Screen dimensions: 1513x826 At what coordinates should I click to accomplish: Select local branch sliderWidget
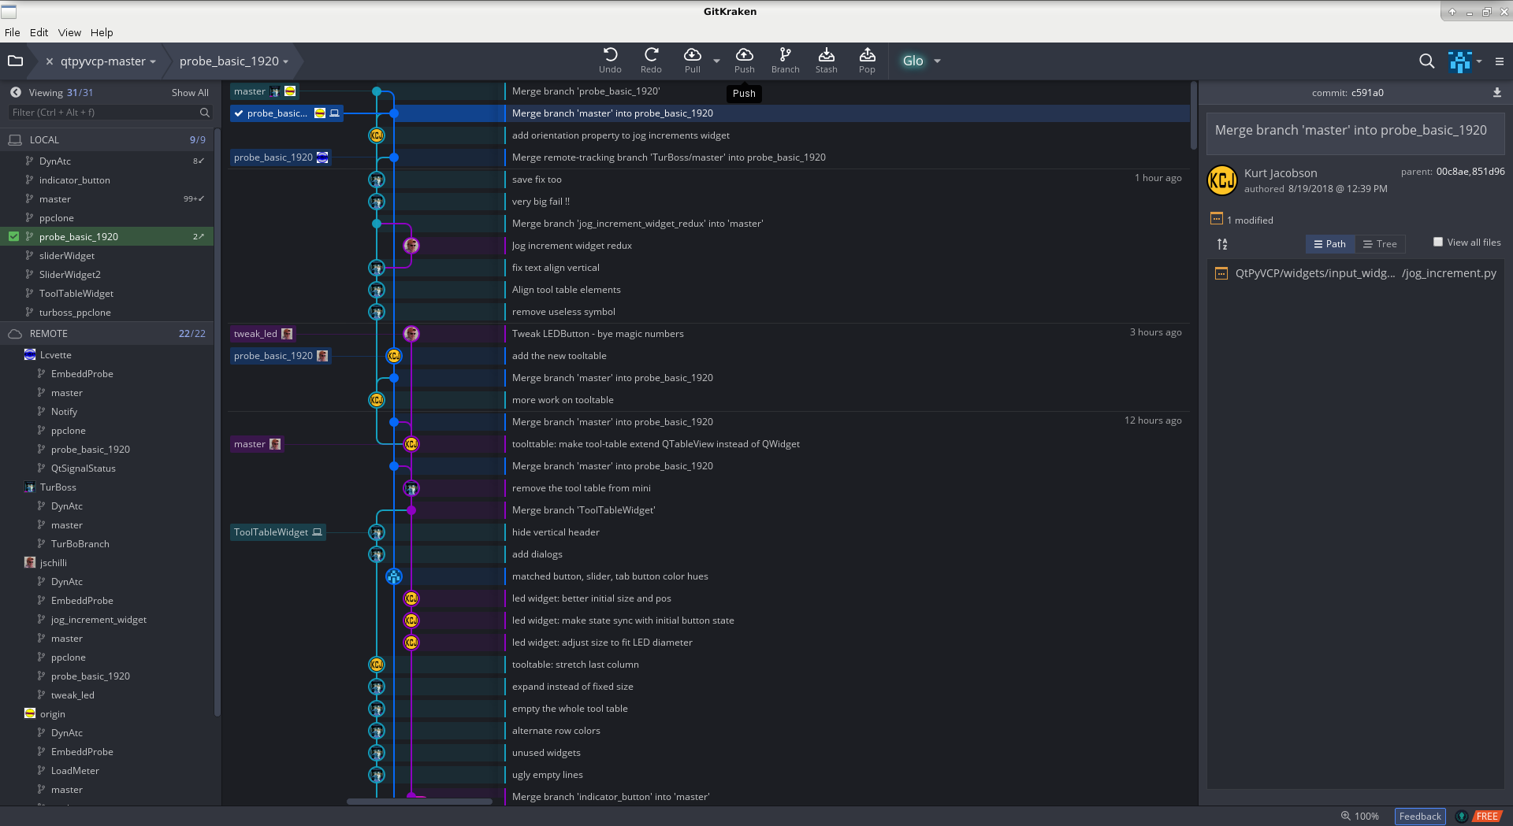coord(67,256)
